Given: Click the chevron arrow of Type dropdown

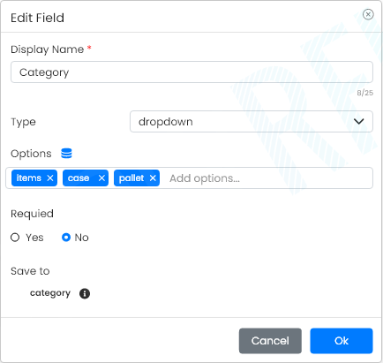Looking at the screenshot, I should [359, 122].
